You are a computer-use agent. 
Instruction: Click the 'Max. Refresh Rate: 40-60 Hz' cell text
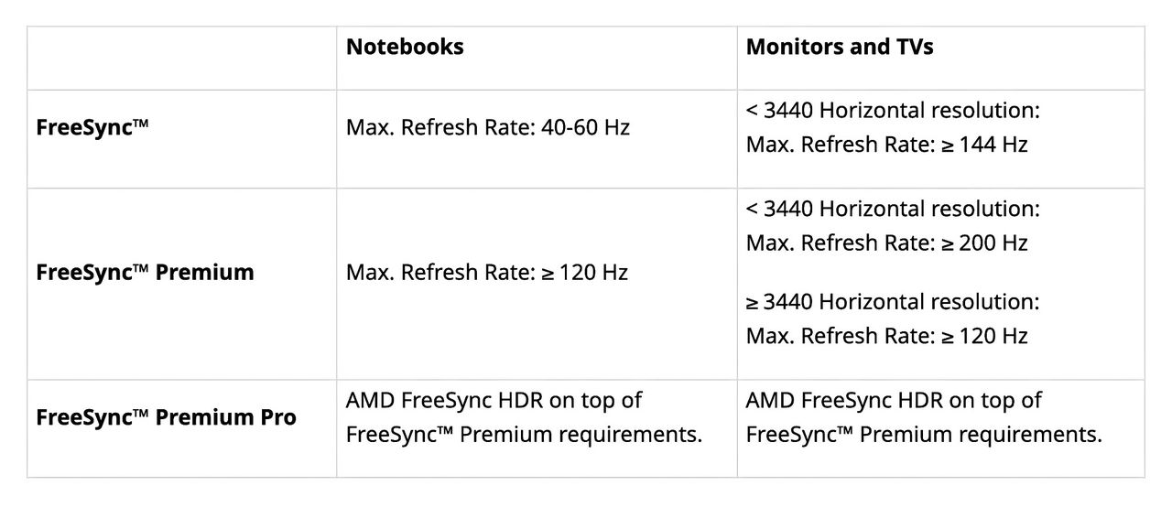488,127
